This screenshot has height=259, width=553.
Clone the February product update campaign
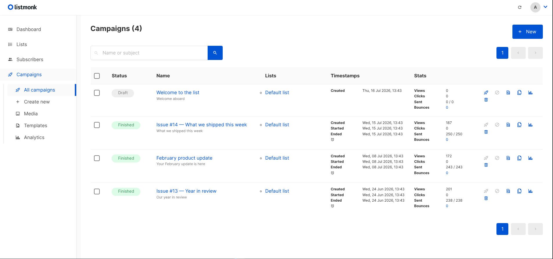coord(519,158)
